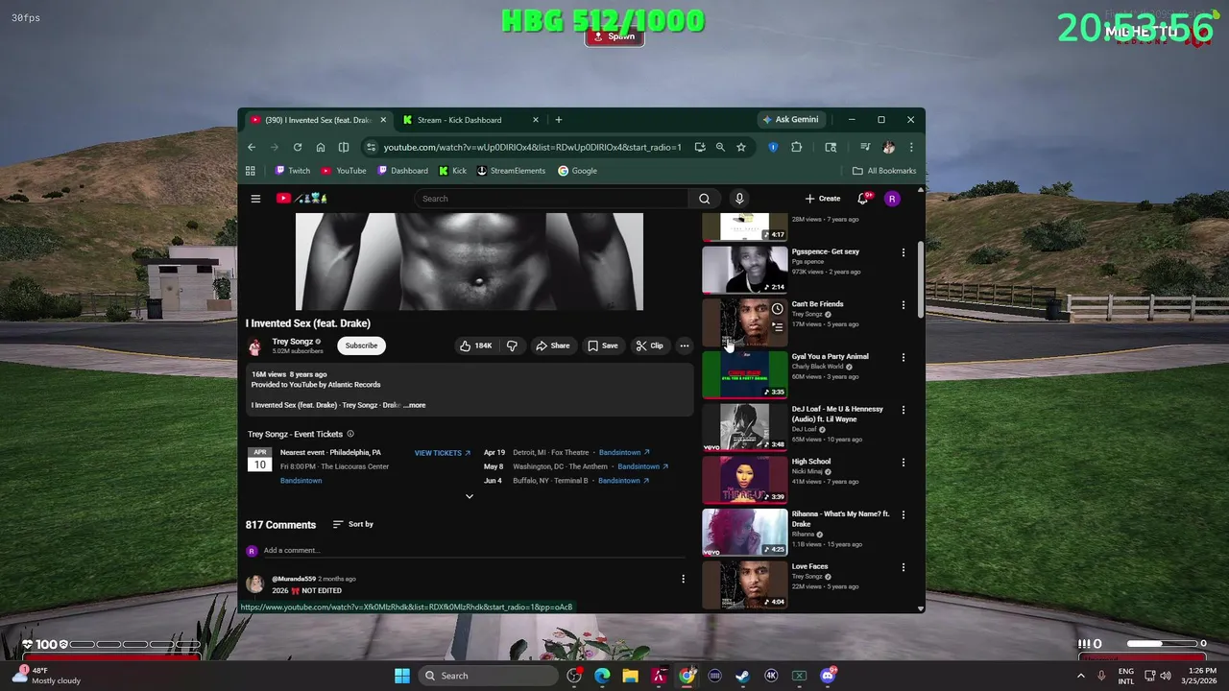Image resolution: width=1229 pixels, height=691 pixels.
Task: Open more actions dots beside Clip
Action: click(684, 345)
